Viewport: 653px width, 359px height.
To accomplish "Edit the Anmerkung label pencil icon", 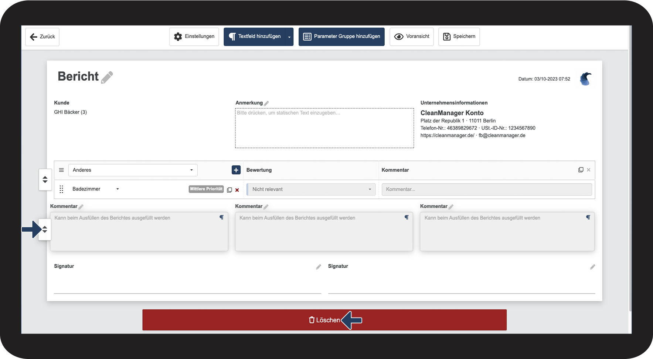I will point(266,103).
